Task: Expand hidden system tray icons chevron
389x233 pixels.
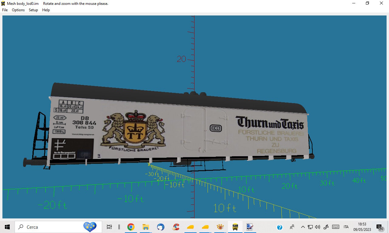Action: pyautogui.click(x=303, y=227)
